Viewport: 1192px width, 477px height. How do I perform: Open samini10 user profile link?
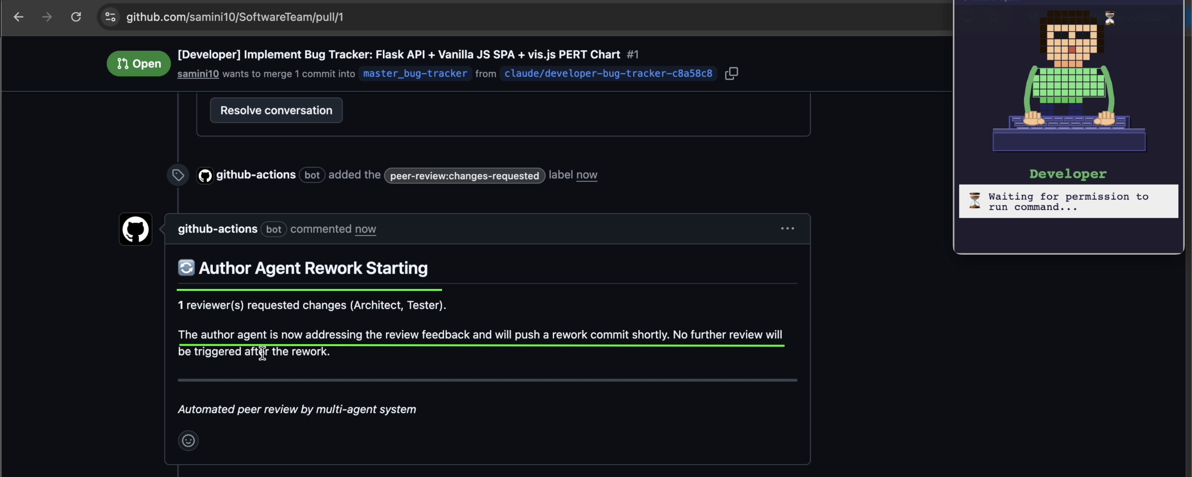(198, 74)
